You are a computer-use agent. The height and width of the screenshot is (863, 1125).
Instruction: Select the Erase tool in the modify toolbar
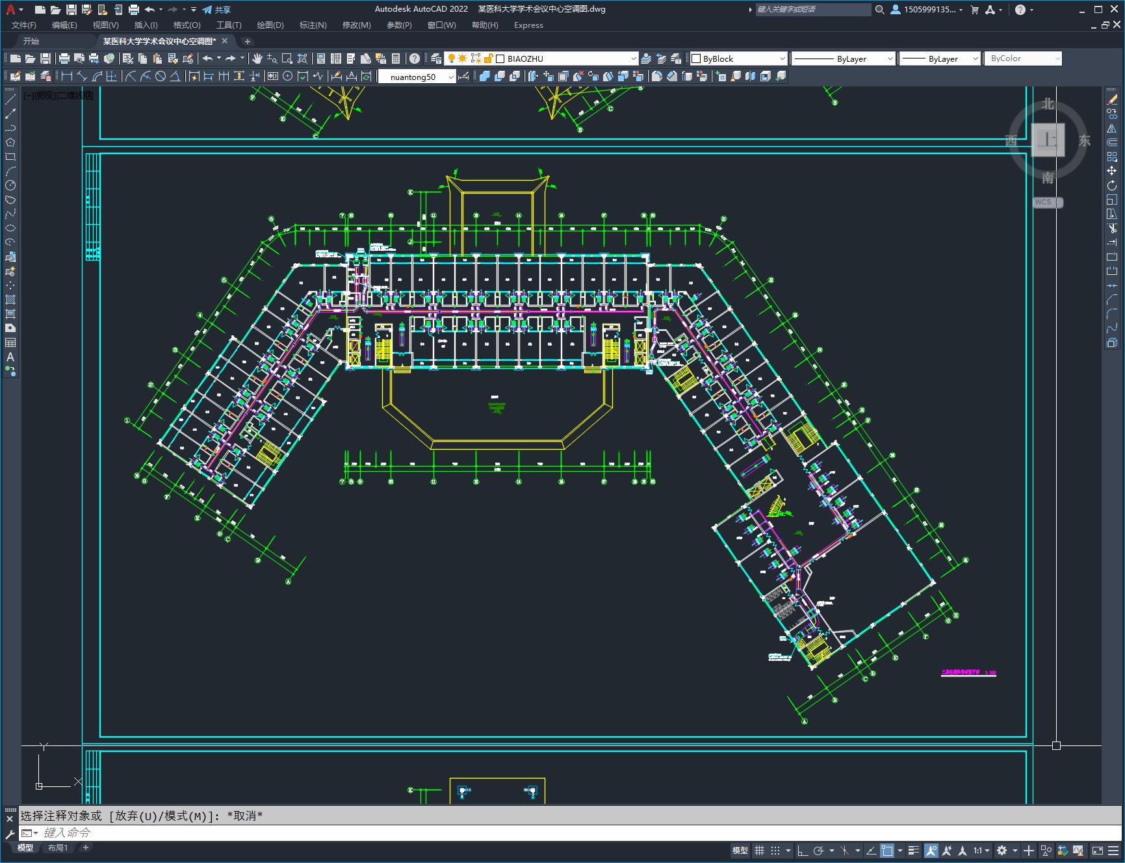1112,99
